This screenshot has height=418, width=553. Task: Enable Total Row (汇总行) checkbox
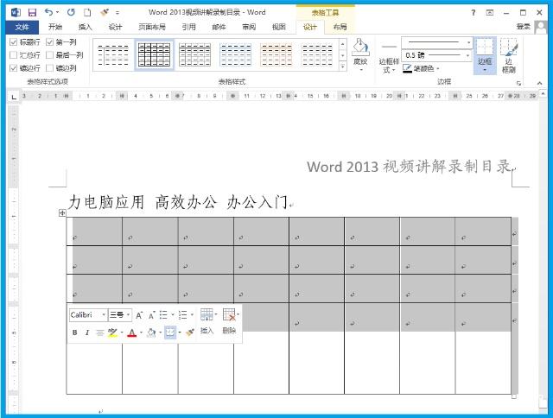coord(14,55)
